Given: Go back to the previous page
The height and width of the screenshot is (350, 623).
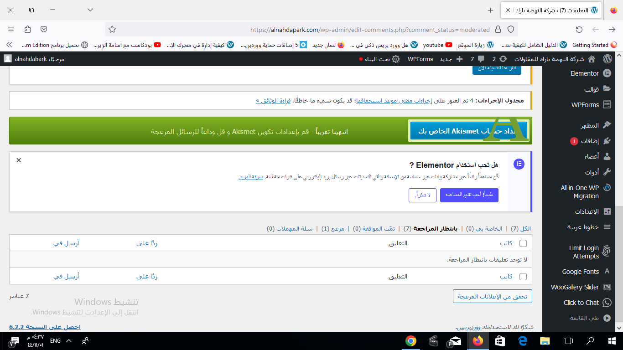Looking at the screenshot, I should (x=612, y=30).
